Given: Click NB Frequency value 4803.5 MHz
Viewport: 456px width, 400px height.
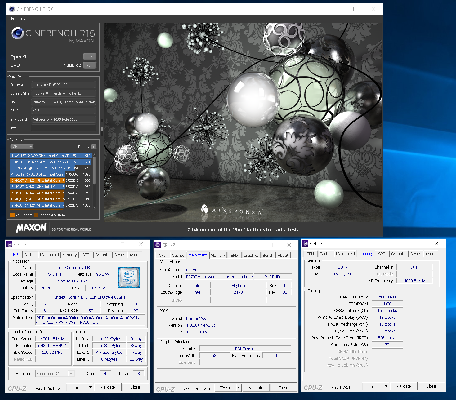Looking at the screenshot, I should (414, 281).
